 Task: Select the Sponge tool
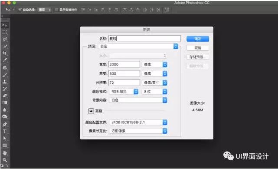point(5,116)
